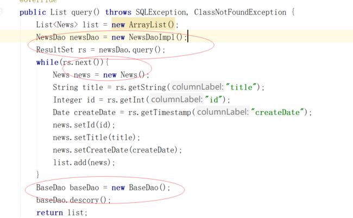Click the "Integer" type name

67,100
